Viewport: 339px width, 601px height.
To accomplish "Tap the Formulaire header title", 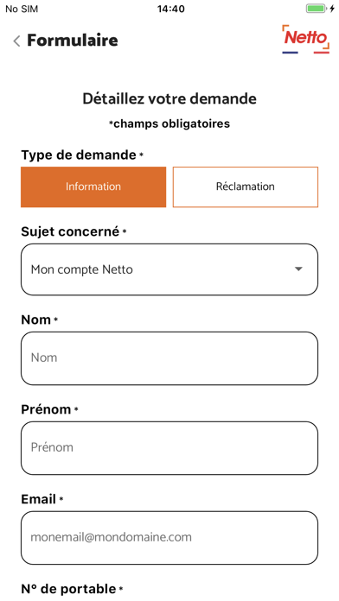I will point(72,41).
